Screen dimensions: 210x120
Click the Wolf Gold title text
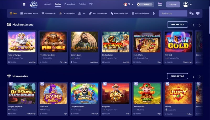(x=168, y=55)
